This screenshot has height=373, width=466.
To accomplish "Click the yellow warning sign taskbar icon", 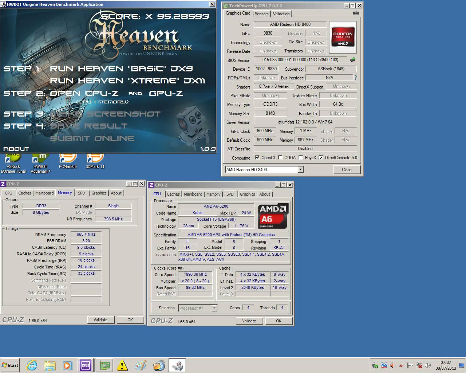I will (x=123, y=365).
